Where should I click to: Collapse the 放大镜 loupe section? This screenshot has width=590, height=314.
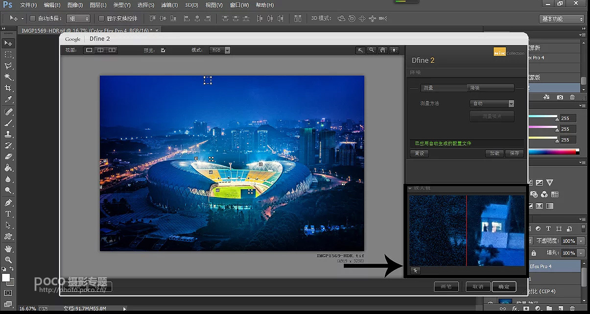pos(410,188)
